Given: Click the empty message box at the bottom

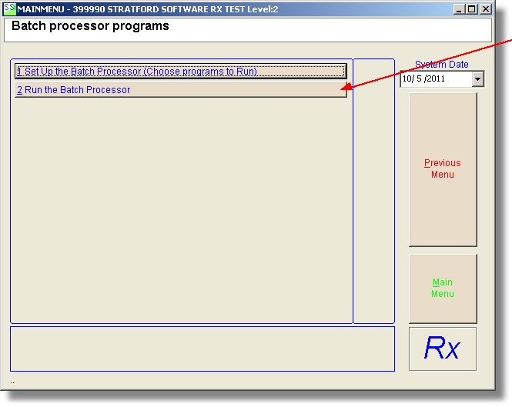Looking at the screenshot, I should (x=202, y=349).
